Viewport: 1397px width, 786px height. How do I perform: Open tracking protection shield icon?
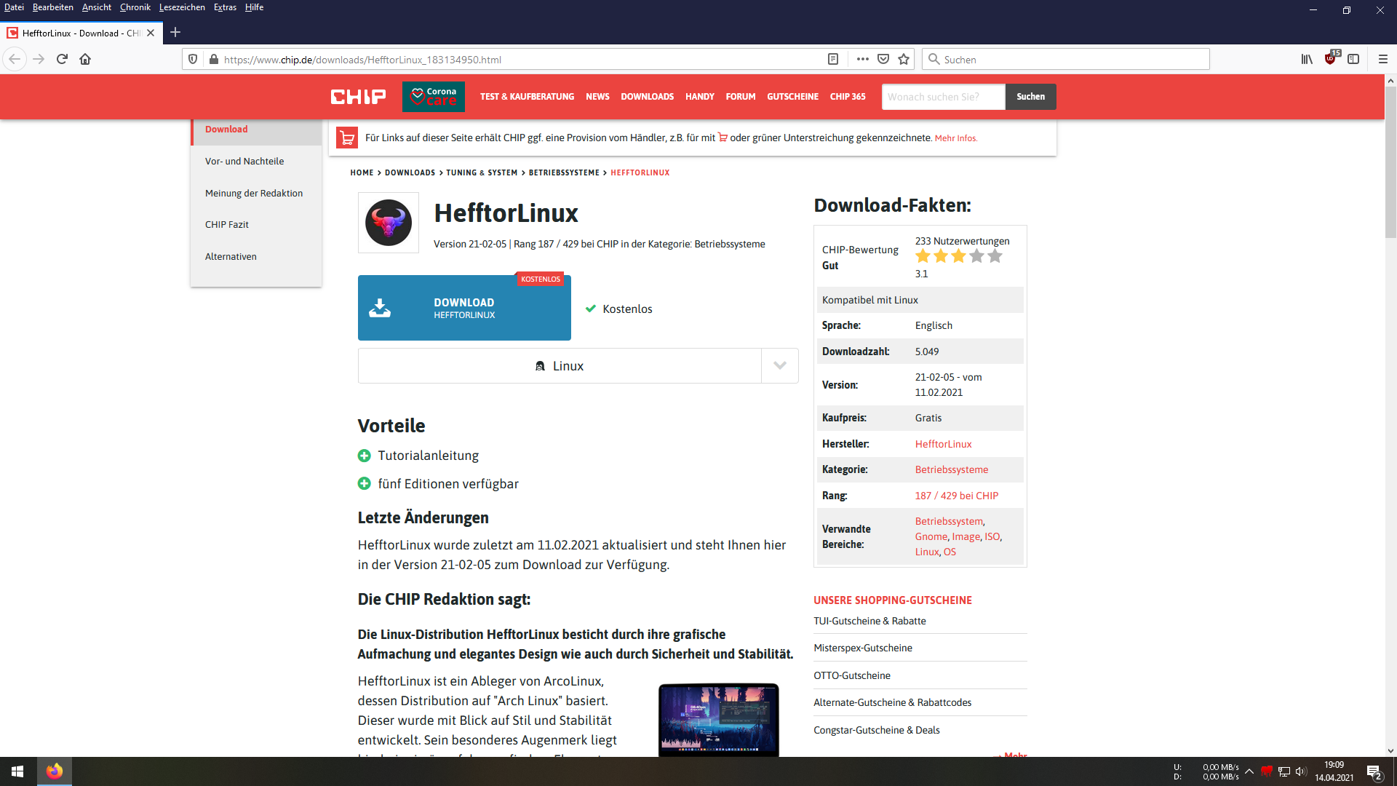click(x=193, y=60)
